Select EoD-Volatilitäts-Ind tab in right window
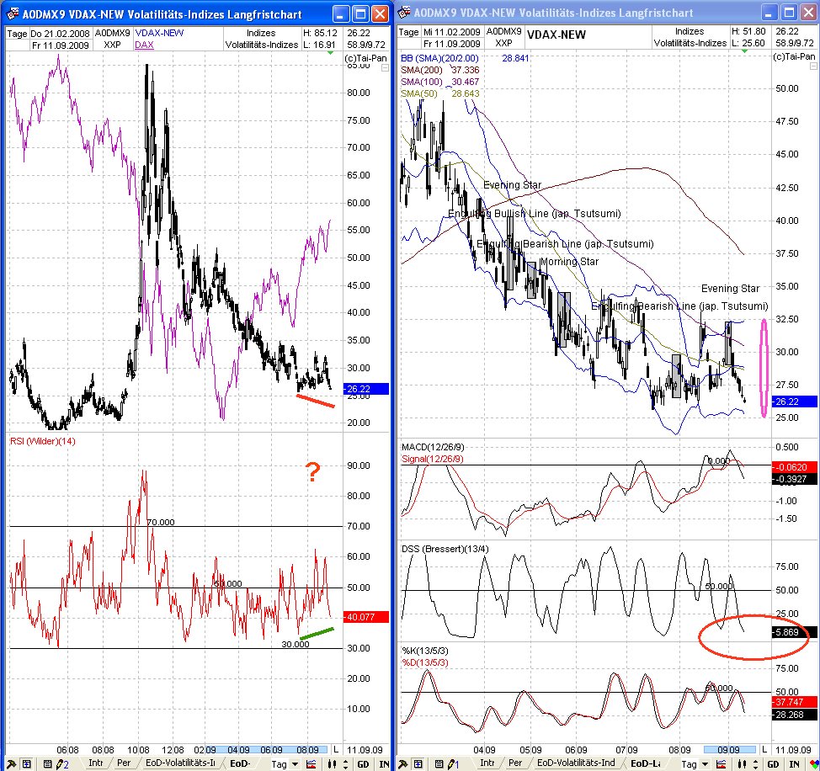 (576, 763)
